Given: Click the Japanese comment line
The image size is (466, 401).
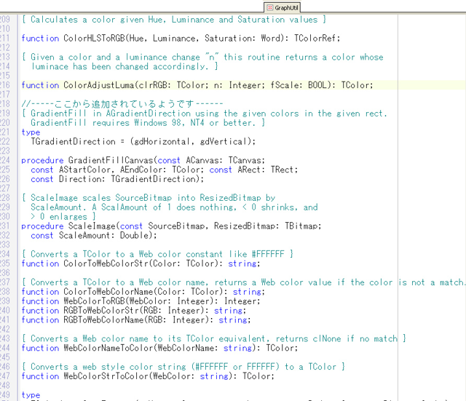Looking at the screenshot, I should [122, 104].
